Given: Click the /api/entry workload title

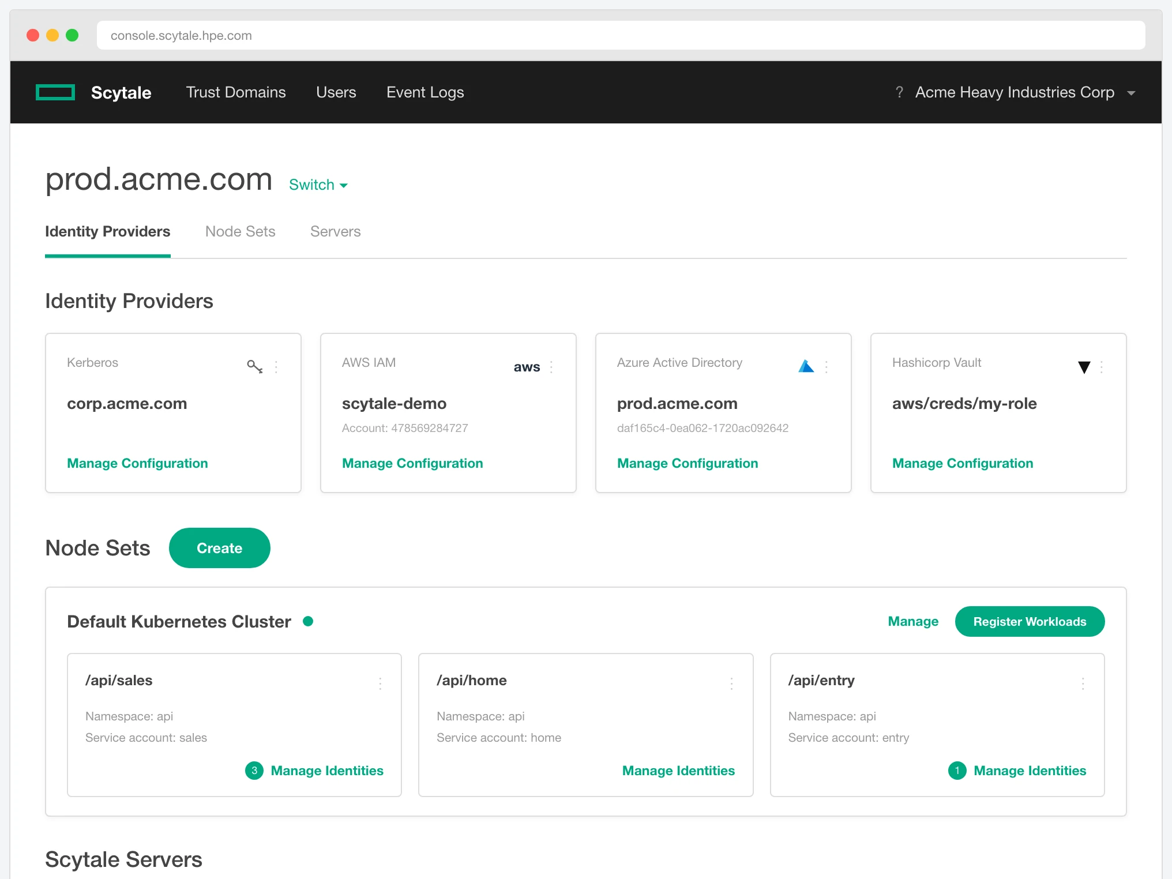Looking at the screenshot, I should [821, 681].
